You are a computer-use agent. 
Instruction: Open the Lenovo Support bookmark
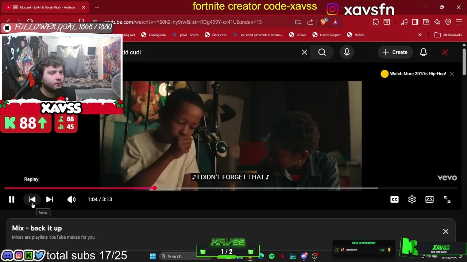(327, 35)
